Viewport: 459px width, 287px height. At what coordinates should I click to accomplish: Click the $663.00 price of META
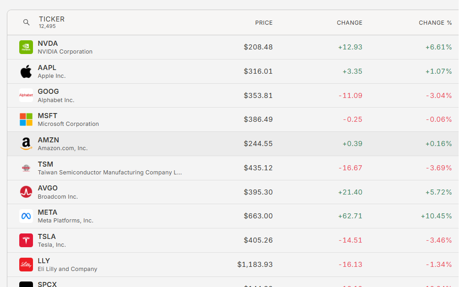[x=258, y=216]
